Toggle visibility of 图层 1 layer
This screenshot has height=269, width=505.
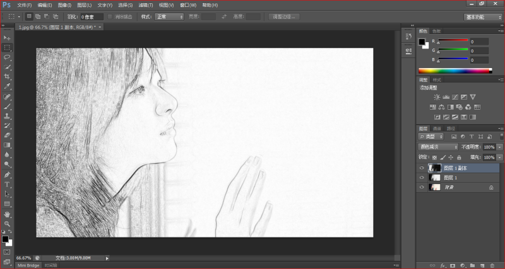[422, 178]
